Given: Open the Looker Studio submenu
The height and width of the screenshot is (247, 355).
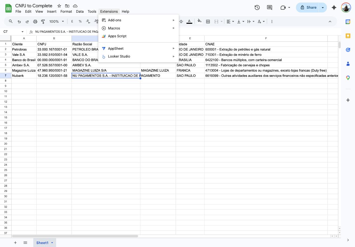Looking at the screenshot, I should click(x=138, y=56).
